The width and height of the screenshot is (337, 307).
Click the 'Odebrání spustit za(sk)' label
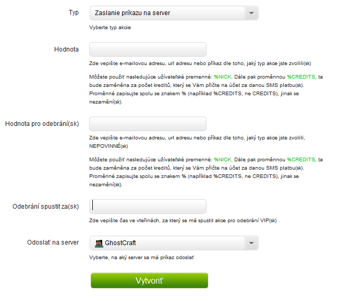coord(45,206)
